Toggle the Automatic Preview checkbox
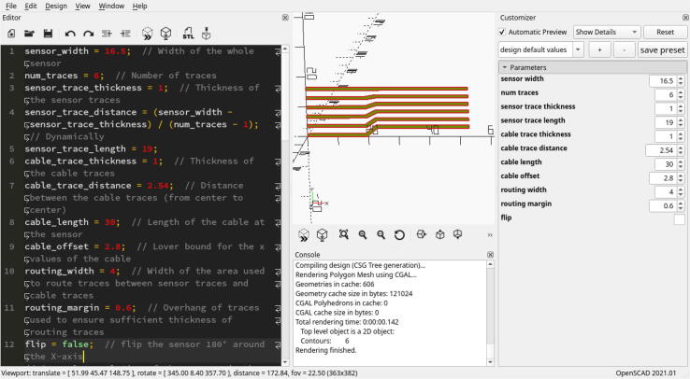690x379 pixels. point(502,32)
